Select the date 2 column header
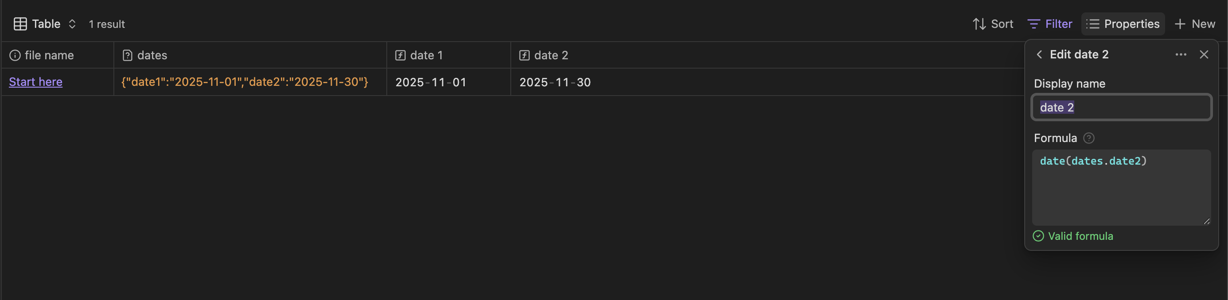 pos(551,55)
